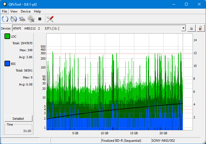Screen dimensions: 206x144
Task: Stop the scan with the stop icon
Action: pos(40,19)
